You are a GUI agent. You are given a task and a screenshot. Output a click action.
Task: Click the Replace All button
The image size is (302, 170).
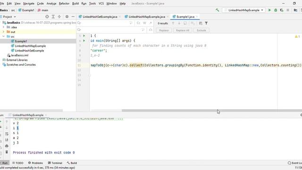pos(183,30)
